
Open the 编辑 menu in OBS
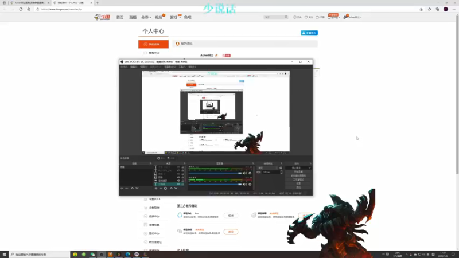coord(134,67)
